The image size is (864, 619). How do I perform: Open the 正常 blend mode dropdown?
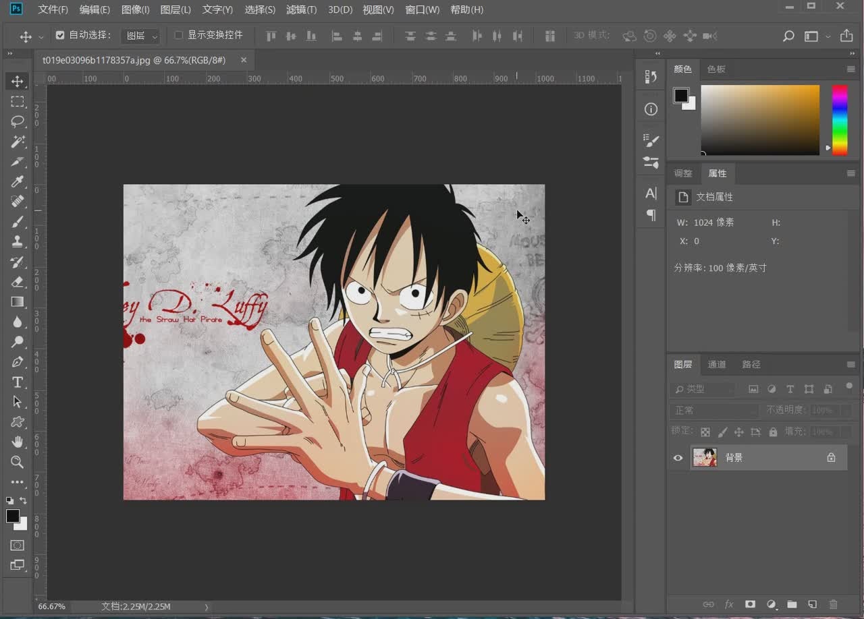pos(715,410)
